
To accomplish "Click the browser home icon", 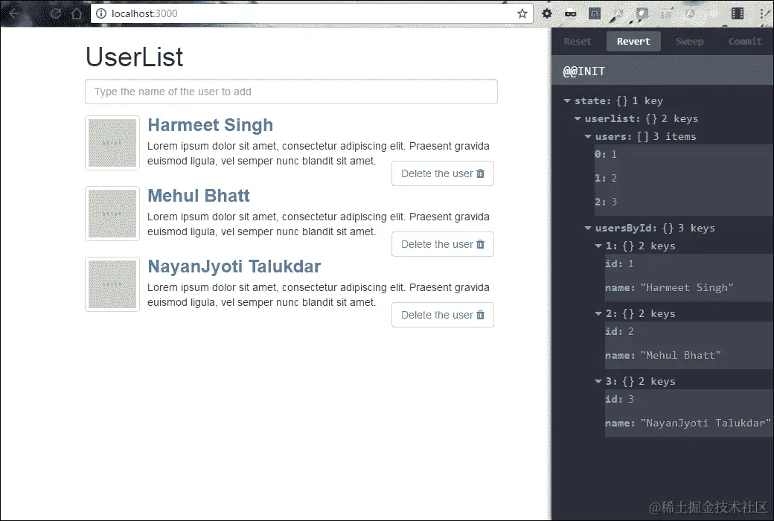I will 76,13.
